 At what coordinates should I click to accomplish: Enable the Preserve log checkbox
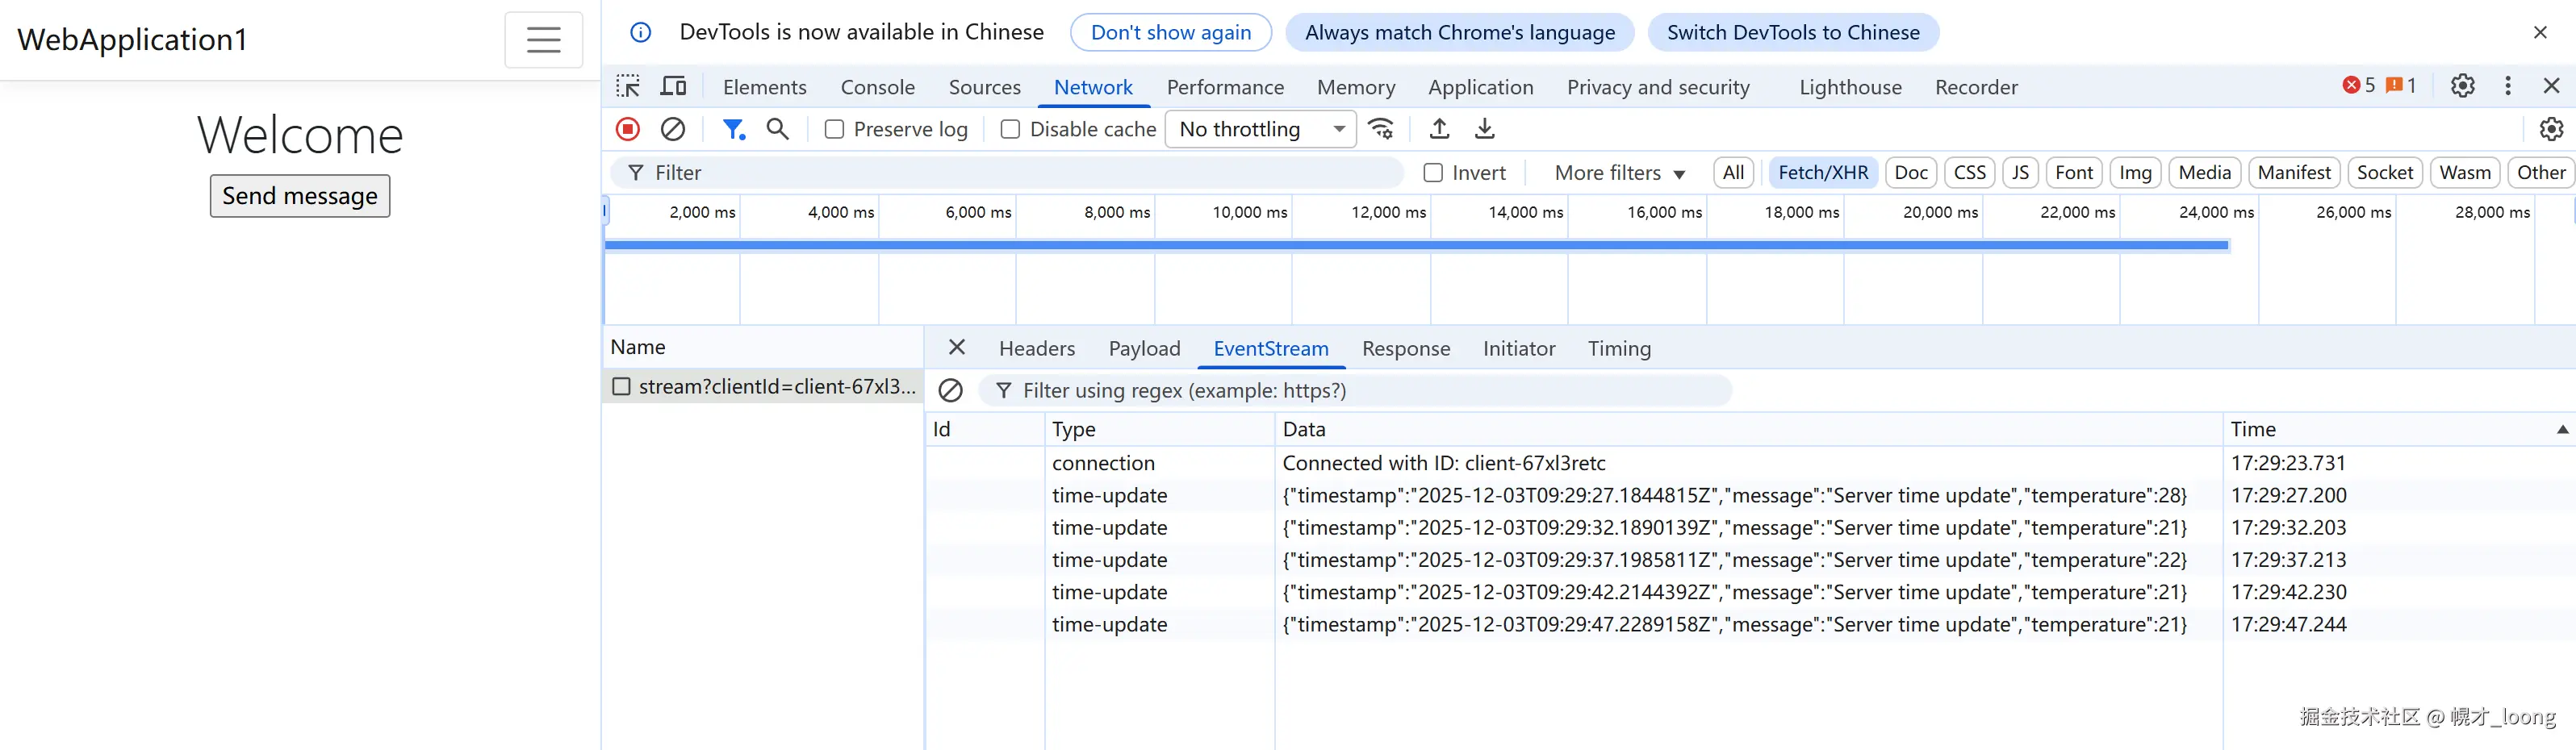coord(834,130)
